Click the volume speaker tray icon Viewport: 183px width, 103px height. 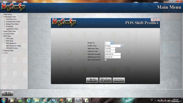158,100
